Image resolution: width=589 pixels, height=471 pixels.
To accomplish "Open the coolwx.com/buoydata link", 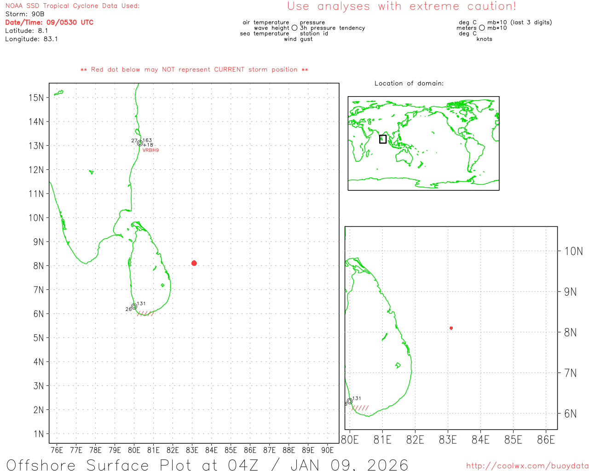I will [x=527, y=466].
